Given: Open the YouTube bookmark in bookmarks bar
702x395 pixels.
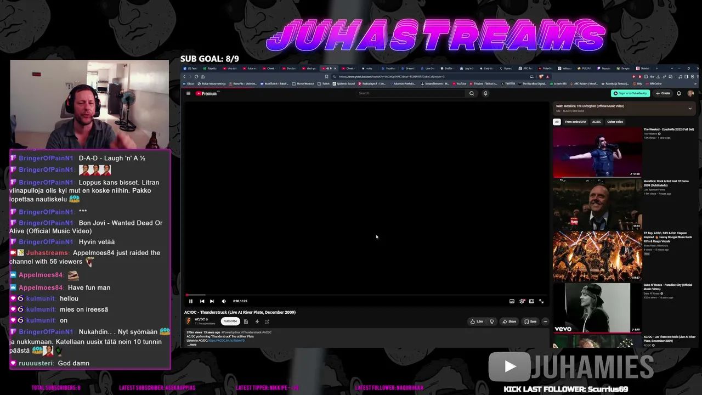Looking at the screenshot, I should [460, 84].
